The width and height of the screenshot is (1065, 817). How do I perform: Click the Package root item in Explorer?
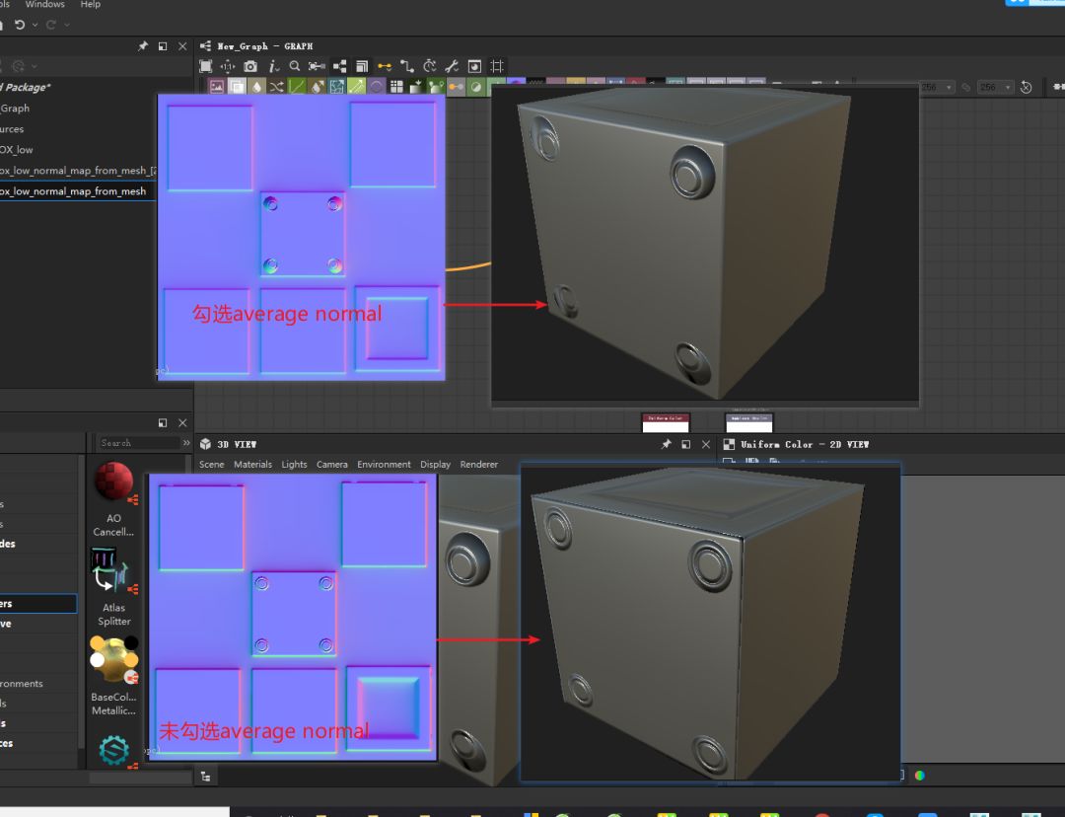(26, 87)
